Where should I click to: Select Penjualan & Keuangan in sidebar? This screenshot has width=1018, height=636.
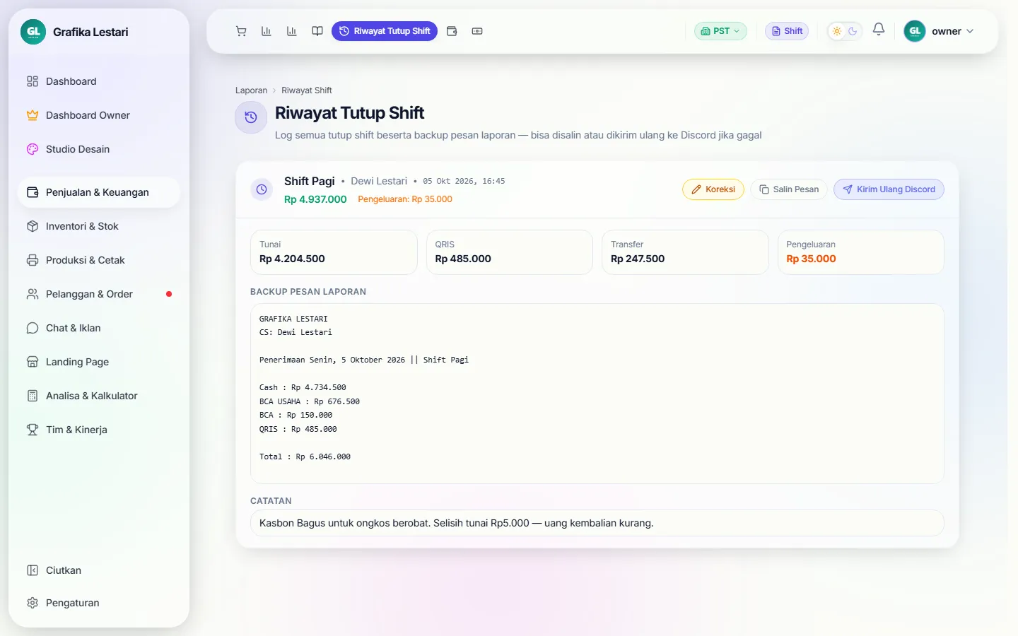(x=99, y=192)
